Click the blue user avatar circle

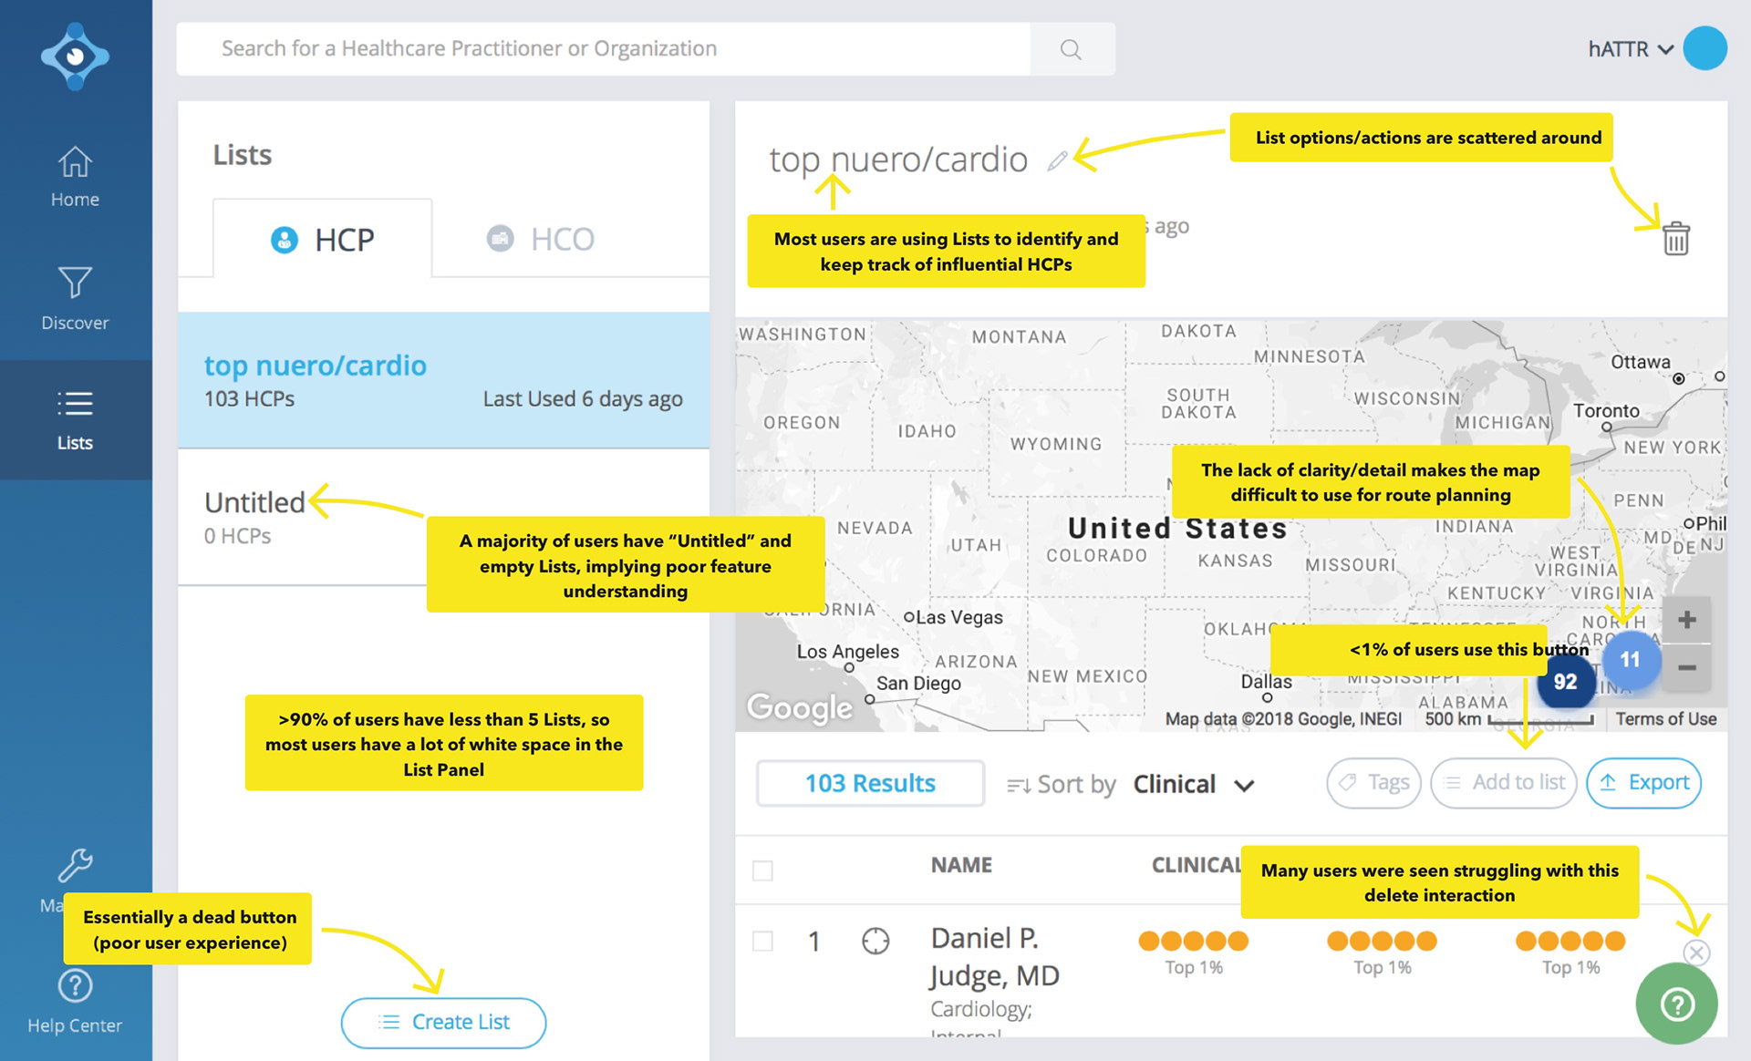click(1704, 48)
